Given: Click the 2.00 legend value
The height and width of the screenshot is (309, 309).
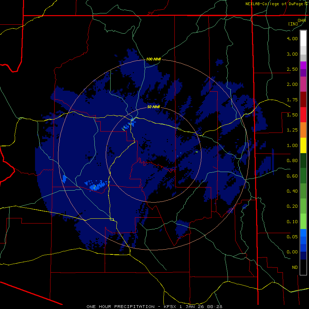Looking at the screenshot, I should [292, 84].
